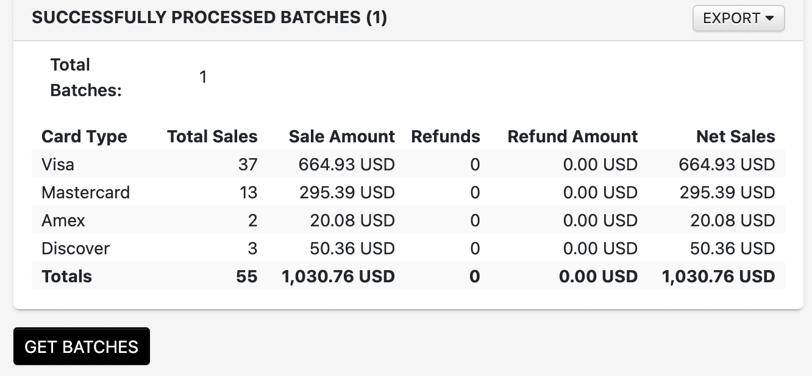Click the total net sales 1,030.76 USD

[x=718, y=276]
